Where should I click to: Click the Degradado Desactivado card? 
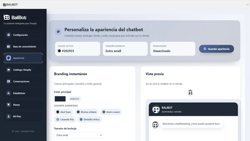[173, 49]
